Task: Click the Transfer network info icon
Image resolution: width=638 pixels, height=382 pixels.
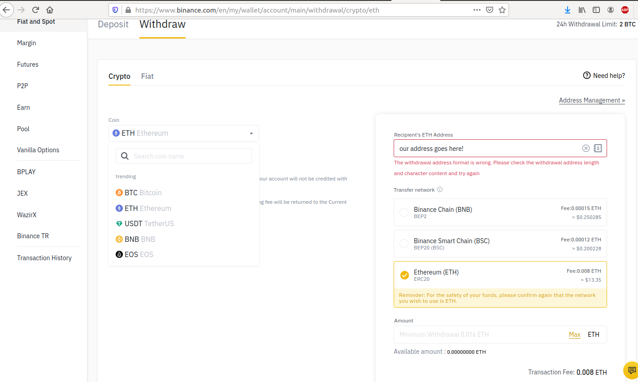Action: 440,189
